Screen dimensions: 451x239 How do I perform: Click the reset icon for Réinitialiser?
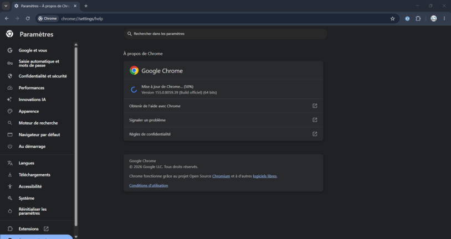click(x=10, y=211)
